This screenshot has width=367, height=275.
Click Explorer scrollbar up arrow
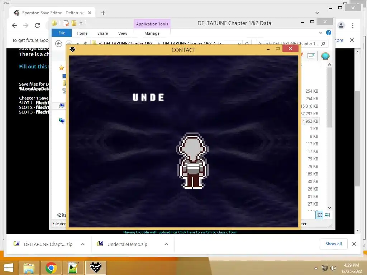point(329,64)
